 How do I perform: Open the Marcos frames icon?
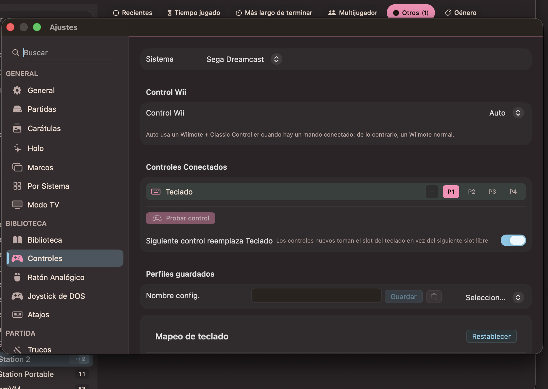(17, 167)
